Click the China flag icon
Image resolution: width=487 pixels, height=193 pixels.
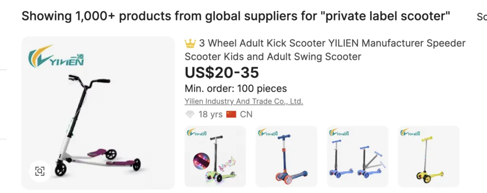[231, 115]
